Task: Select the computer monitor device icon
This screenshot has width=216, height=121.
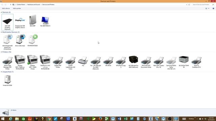Action: [x=45, y=21]
